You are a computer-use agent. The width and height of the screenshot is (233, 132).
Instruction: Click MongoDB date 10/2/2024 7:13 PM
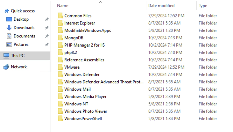click(165, 38)
